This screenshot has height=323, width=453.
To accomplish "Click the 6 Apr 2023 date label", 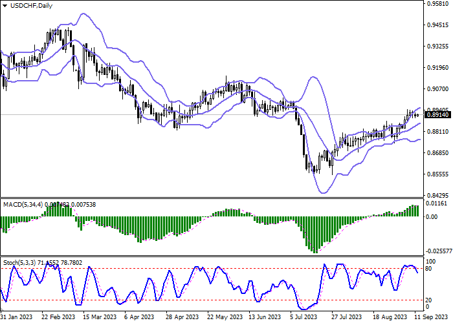I will coord(140,317).
